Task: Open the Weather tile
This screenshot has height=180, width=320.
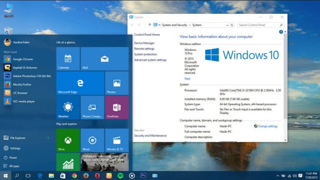Action: tap(68, 108)
